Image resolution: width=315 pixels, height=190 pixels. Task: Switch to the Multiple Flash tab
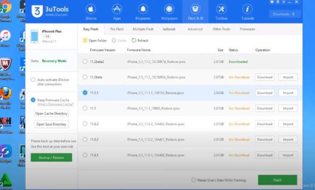(143, 29)
